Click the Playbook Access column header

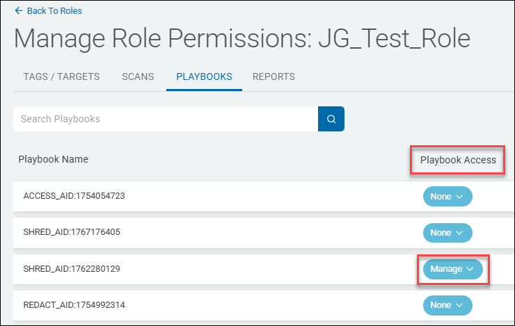(458, 160)
